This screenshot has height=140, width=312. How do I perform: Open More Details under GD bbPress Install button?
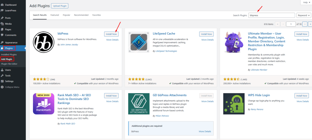[x=207, y=101]
